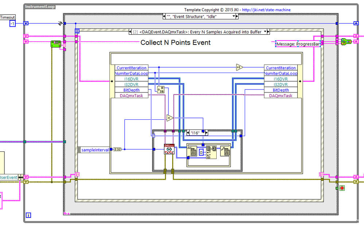Click the data value reference read node
This screenshot has width=364, height=227.
click(x=193, y=151)
